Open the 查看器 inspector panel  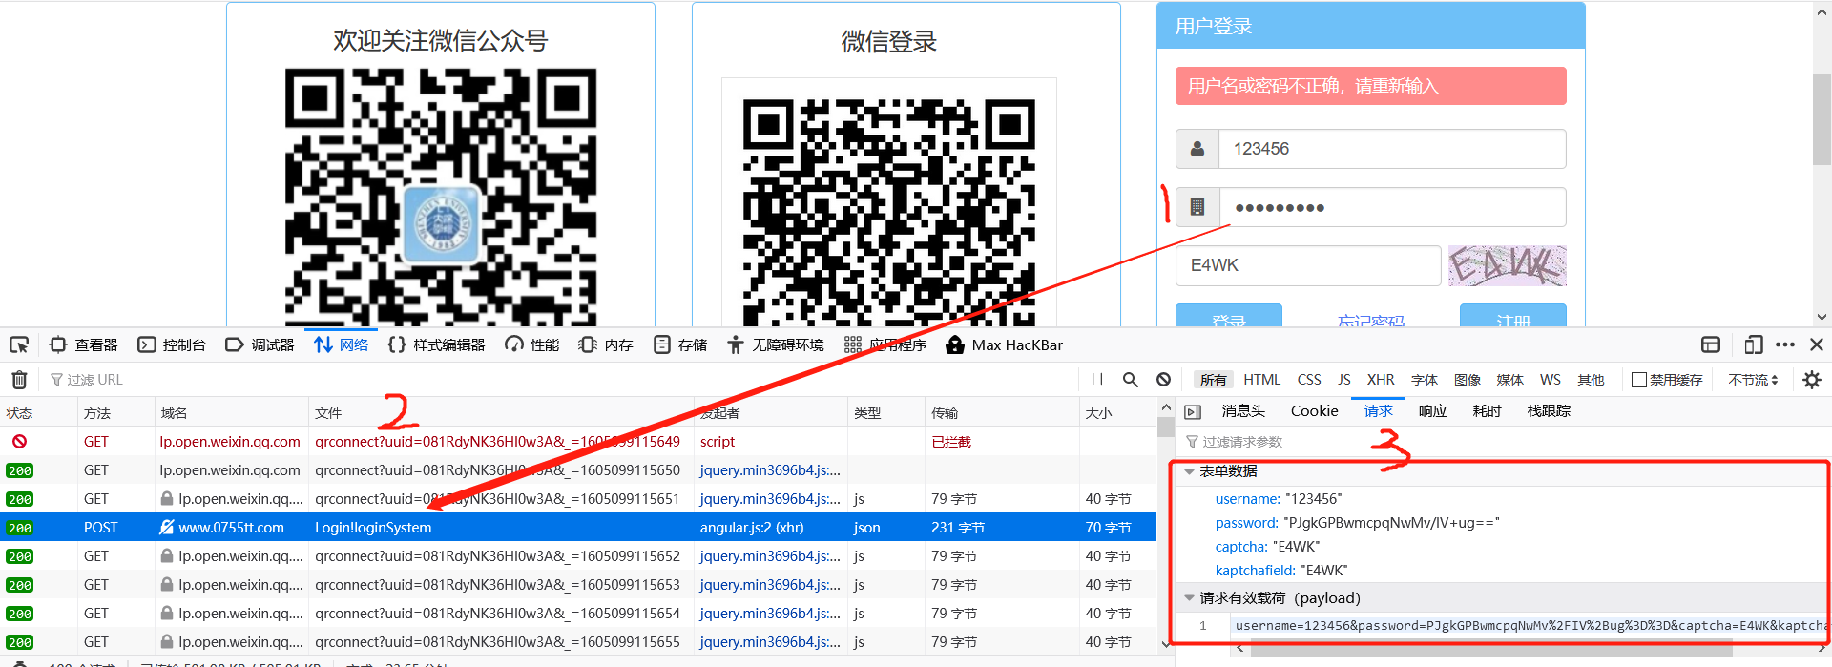(x=84, y=345)
